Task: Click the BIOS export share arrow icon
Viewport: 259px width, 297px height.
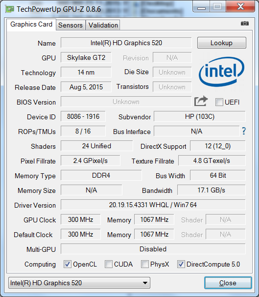Action: coord(201,101)
